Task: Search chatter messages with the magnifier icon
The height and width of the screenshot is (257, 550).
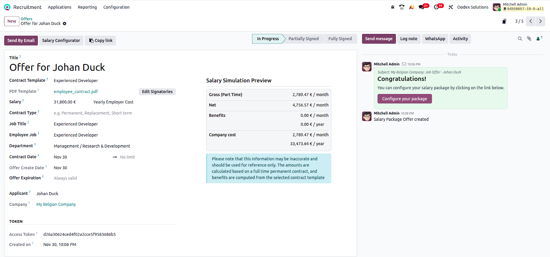Action: click(x=520, y=39)
